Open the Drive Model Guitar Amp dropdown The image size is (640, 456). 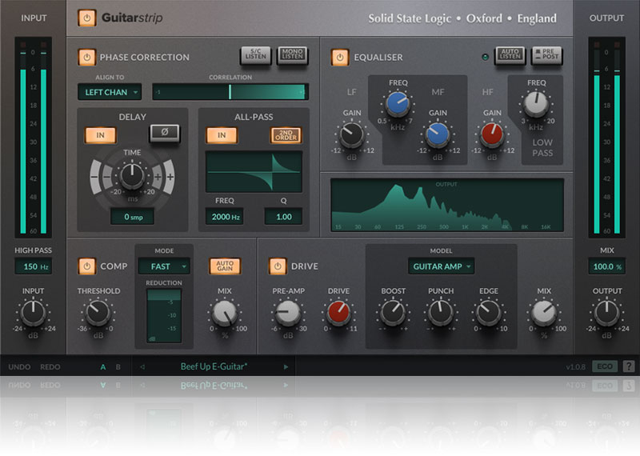441,266
